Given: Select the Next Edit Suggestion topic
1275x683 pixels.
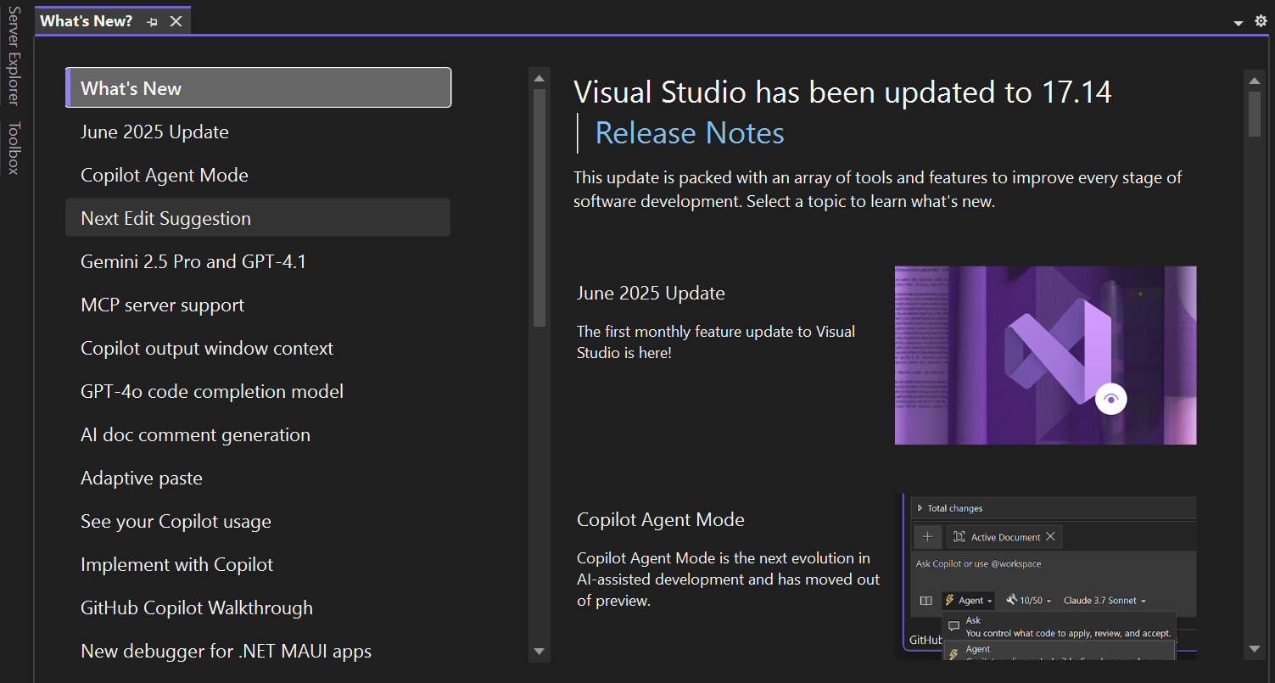Looking at the screenshot, I should (165, 219).
